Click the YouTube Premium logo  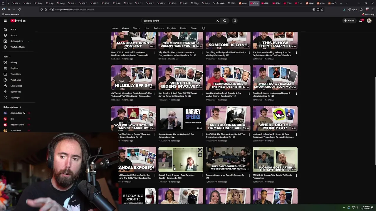tap(18, 21)
